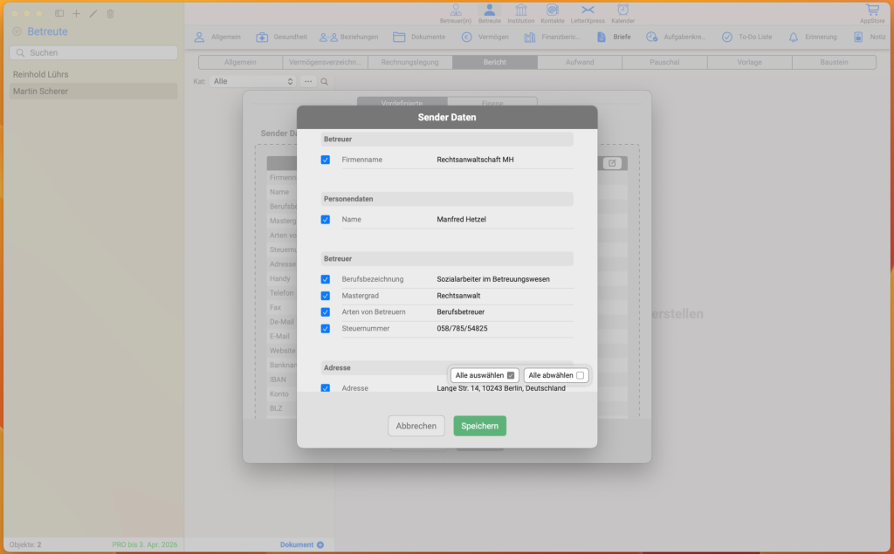Select Reinhold Lührs in the list

pos(41,75)
